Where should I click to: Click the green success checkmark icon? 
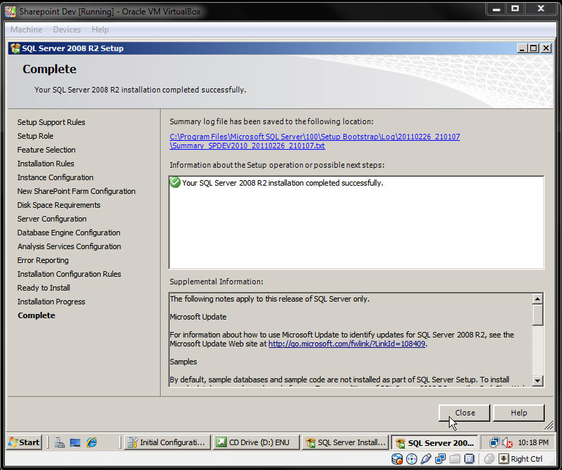tap(175, 182)
